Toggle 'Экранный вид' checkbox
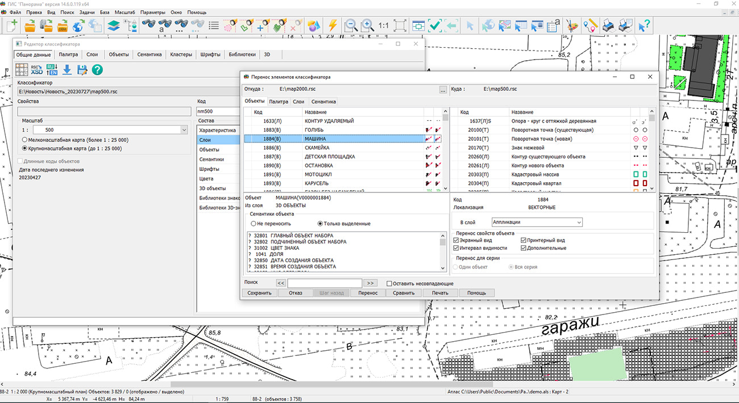This screenshot has width=739, height=403. pos(456,241)
